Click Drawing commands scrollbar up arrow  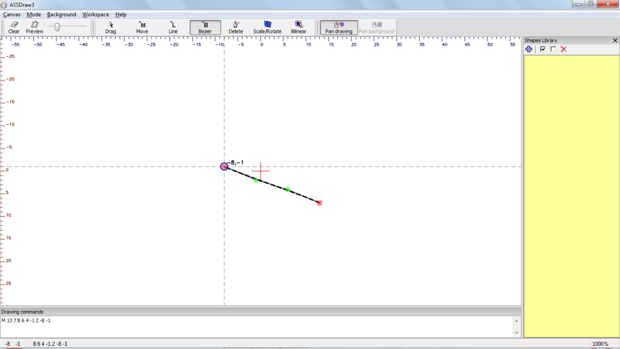click(x=516, y=321)
